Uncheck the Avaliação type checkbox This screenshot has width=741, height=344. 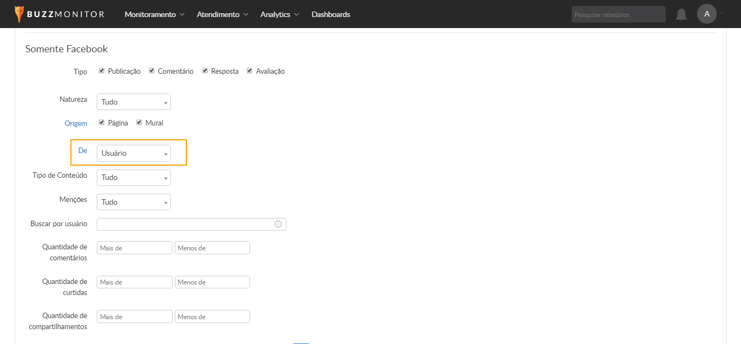(250, 71)
